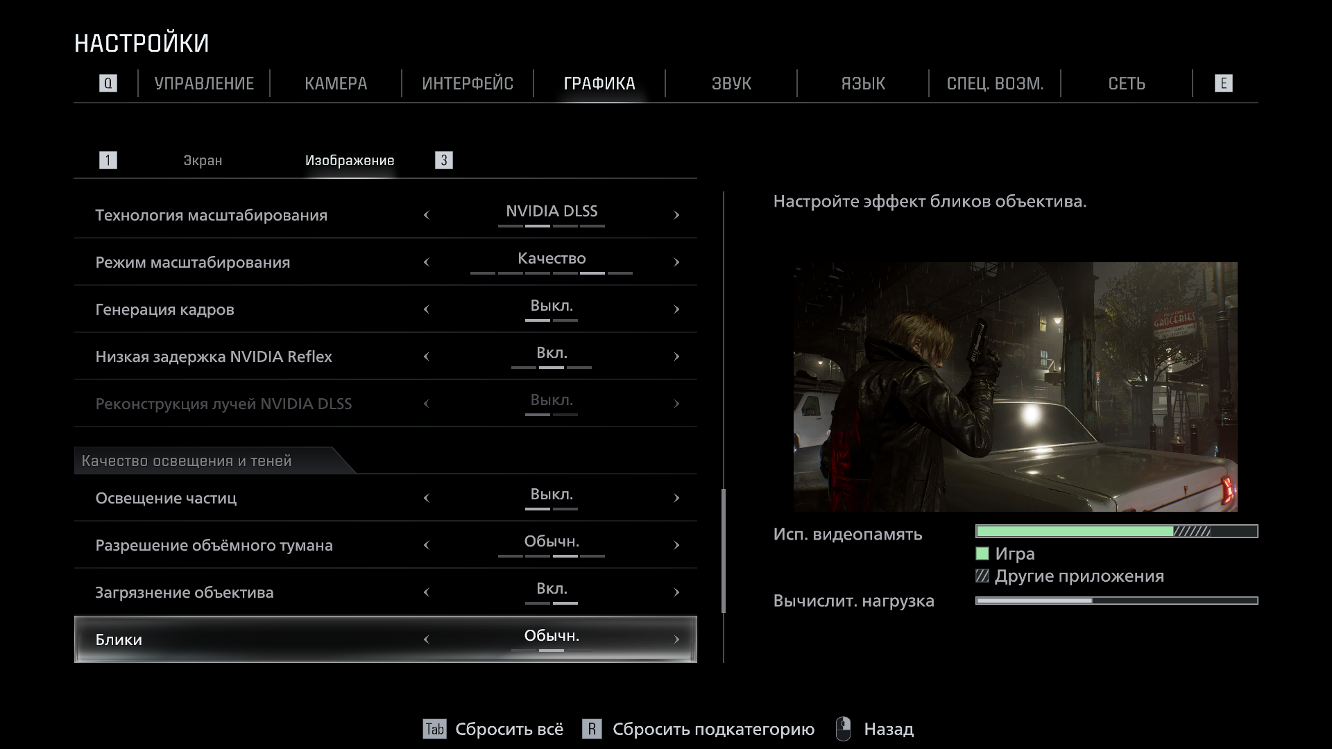Viewport: 1332px width, 749px height.
Task: Toggle Низкая задержка NVIDIA Reflex left arrow
Action: 427,356
